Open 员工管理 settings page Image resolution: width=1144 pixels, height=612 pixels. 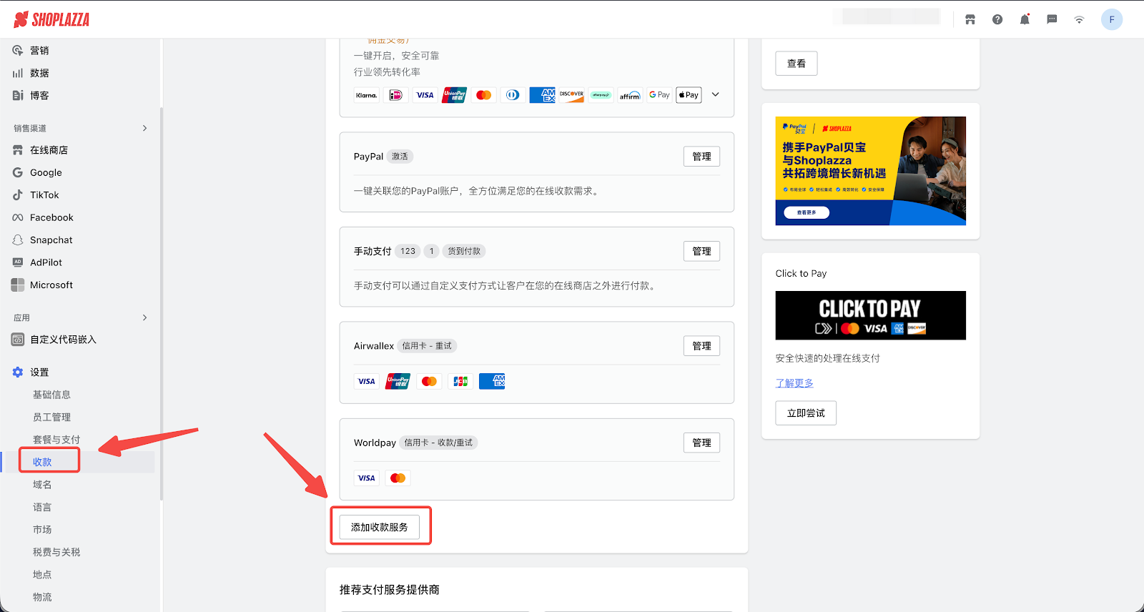[51, 417]
